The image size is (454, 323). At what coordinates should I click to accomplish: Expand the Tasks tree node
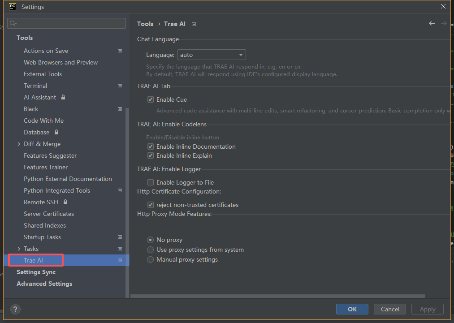point(19,249)
